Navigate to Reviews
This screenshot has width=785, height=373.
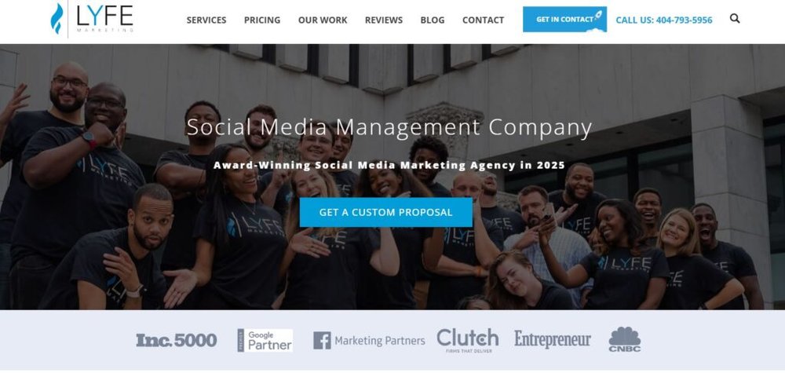[x=384, y=20]
